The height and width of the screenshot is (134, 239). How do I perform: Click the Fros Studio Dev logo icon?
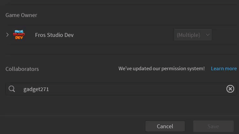[x=19, y=35]
